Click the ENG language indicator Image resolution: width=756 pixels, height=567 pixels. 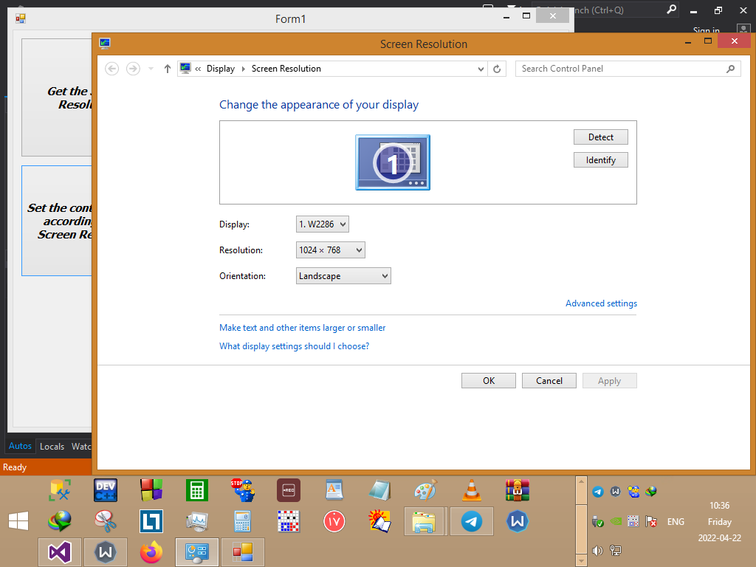pyautogui.click(x=676, y=522)
